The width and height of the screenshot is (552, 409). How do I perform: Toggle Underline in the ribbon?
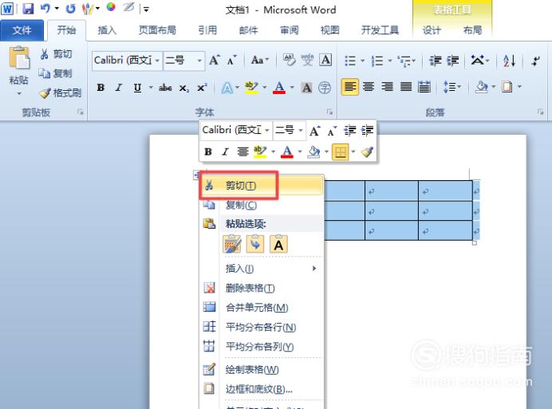tap(138, 87)
